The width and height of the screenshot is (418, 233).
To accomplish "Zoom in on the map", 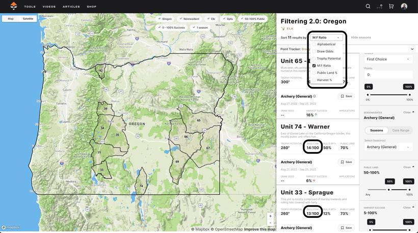I will click(270, 216).
